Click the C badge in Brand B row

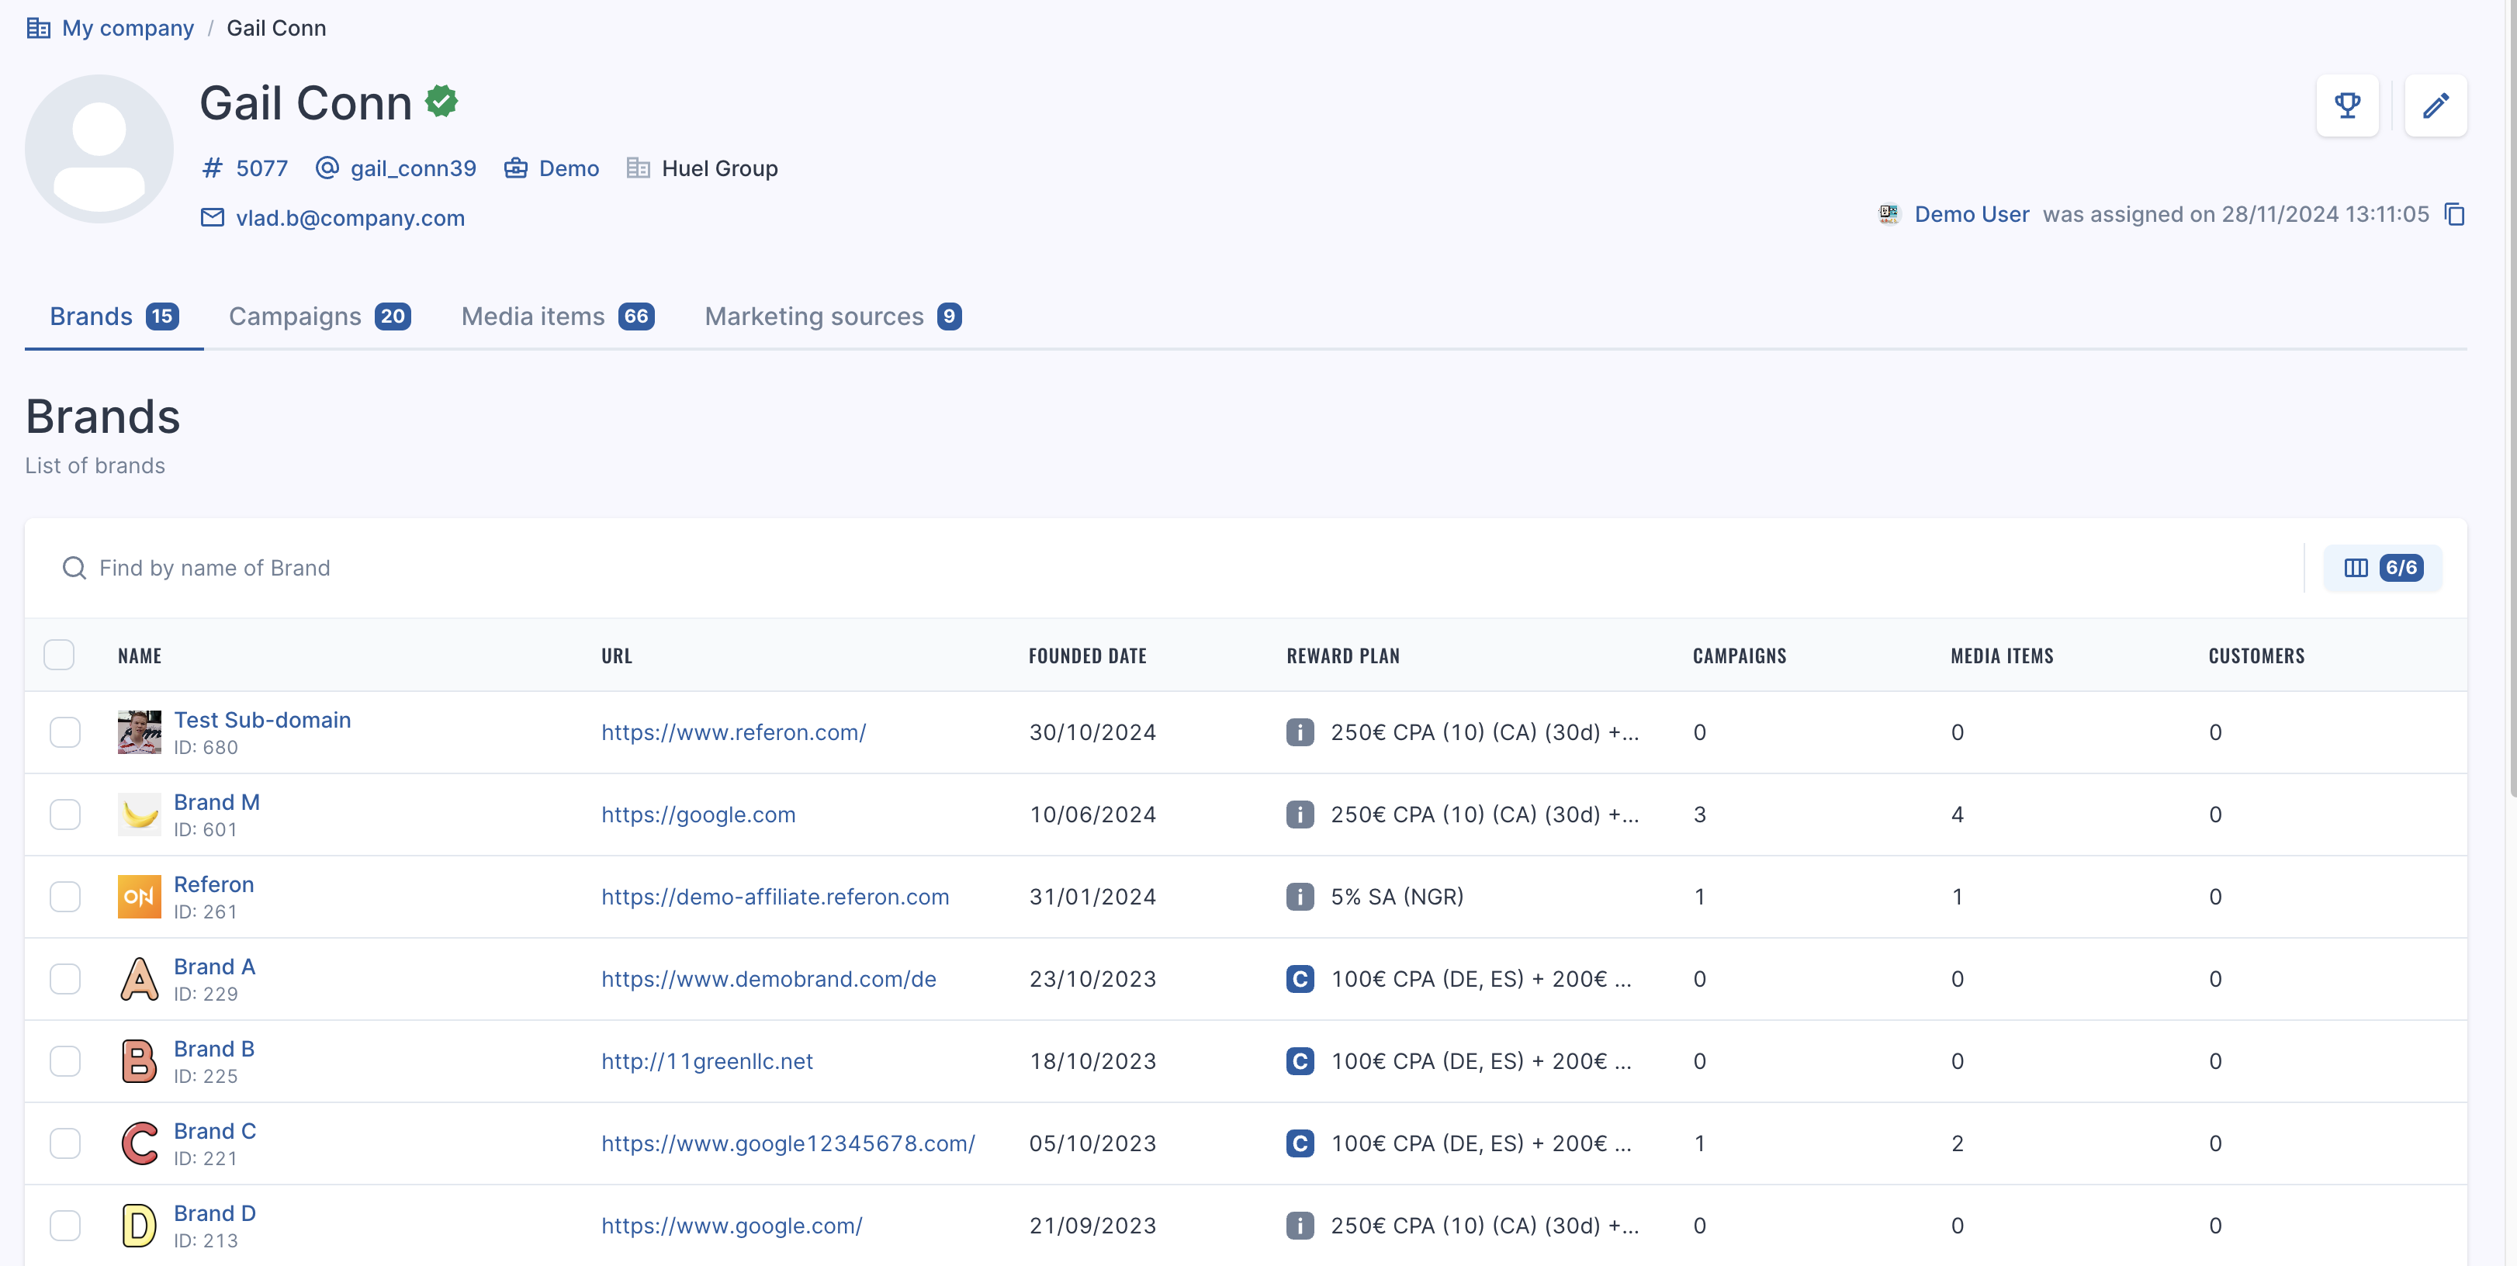pyautogui.click(x=1300, y=1061)
